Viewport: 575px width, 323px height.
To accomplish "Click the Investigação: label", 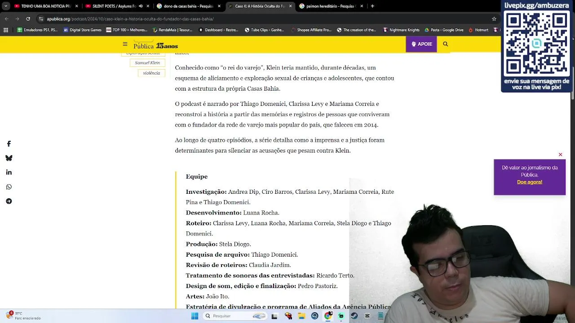I will tap(206, 192).
